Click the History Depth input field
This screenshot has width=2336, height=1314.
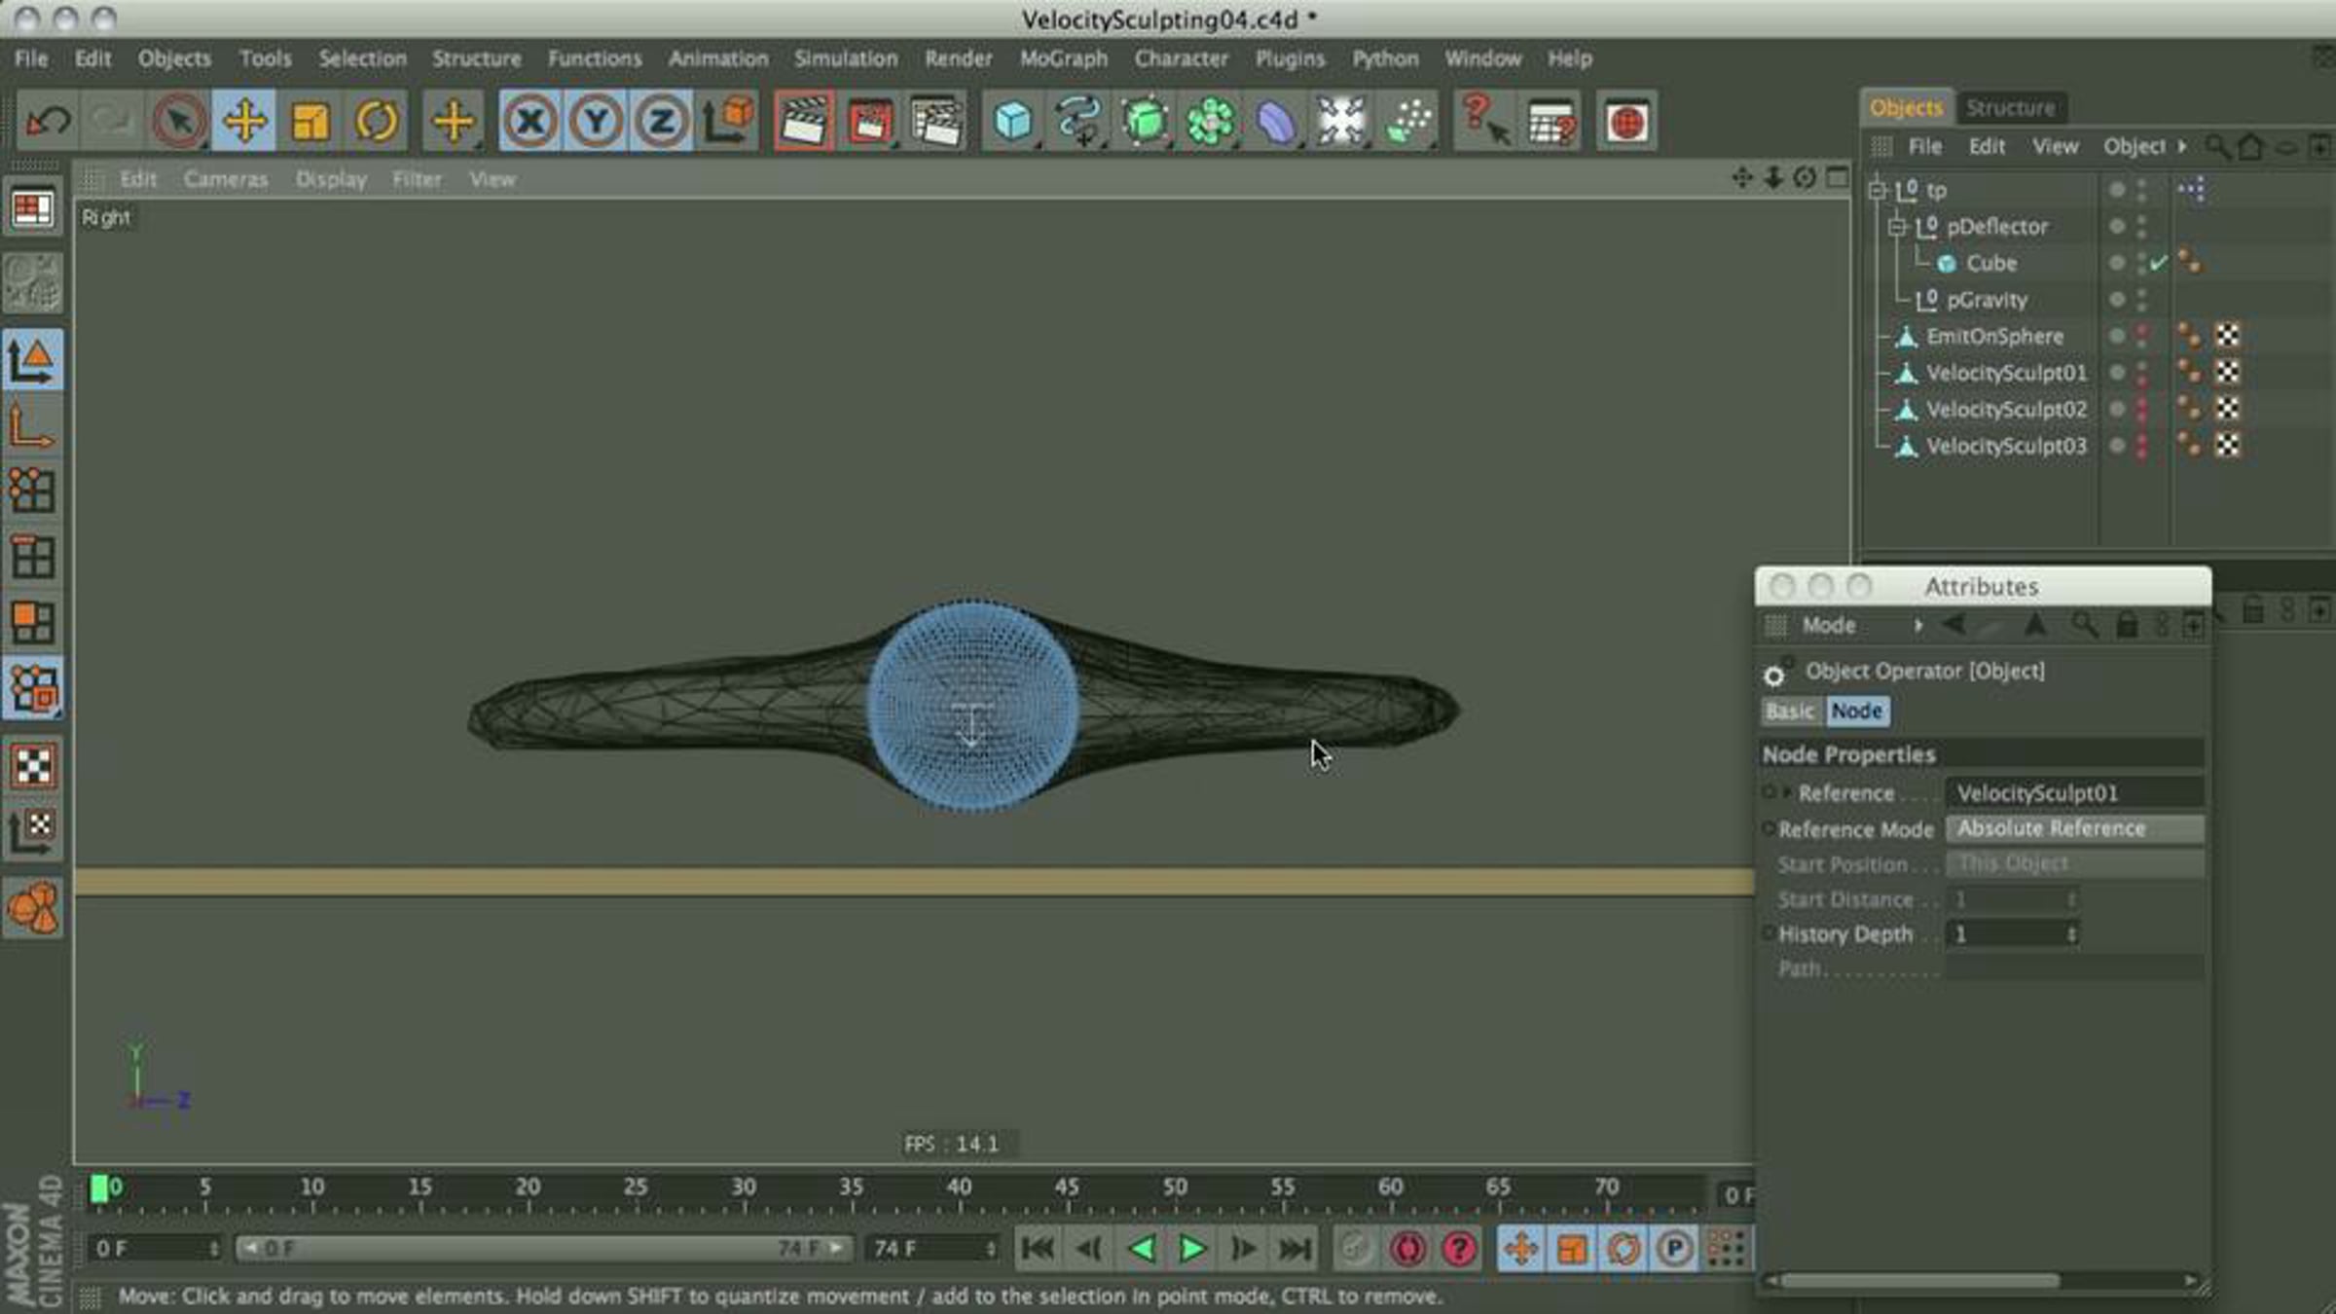click(x=2012, y=934)
